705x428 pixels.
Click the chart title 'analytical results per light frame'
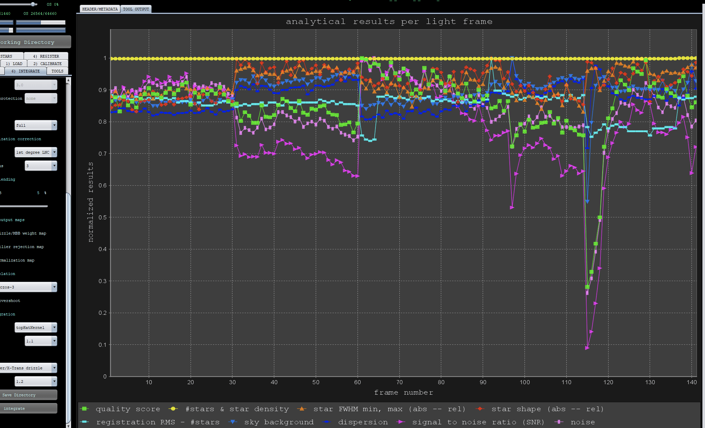coord(389,22)
